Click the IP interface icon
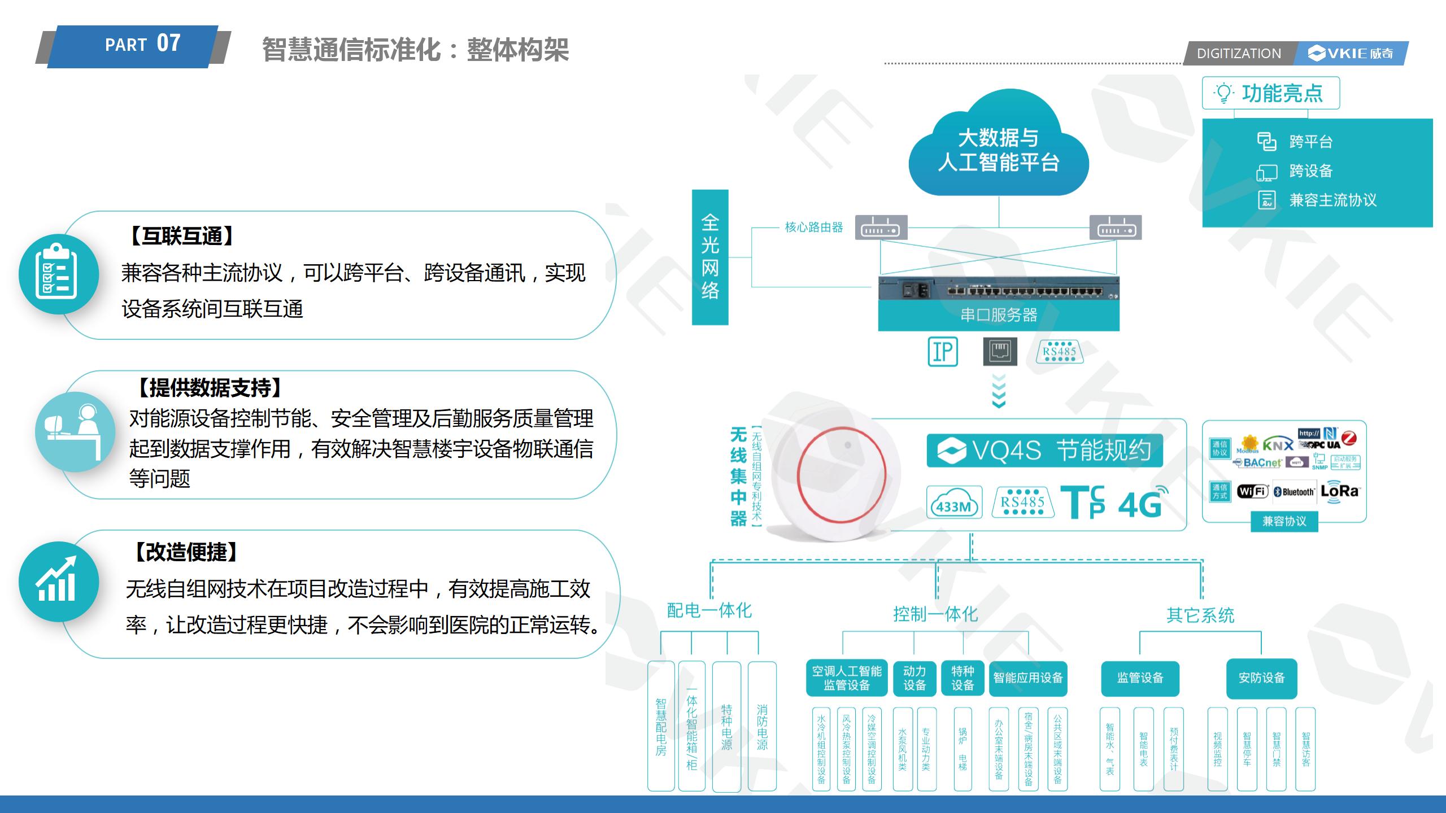This screenshot has height=813, width=1446. pos(943,351)
